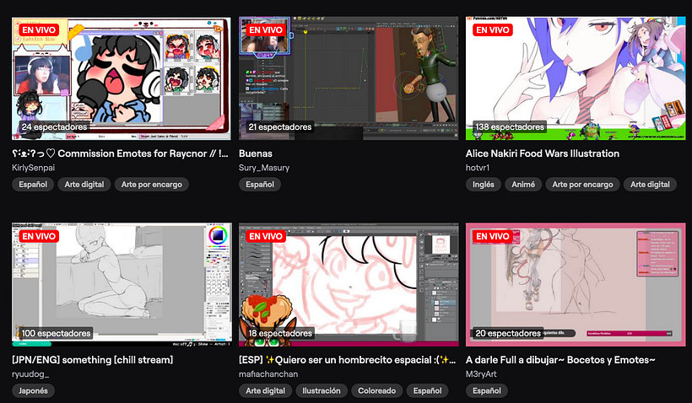Image resolution: width=692 pixels, height=403 pixels.
Task: Click EN VIVO badge on ryuudog_'s stream
Action: [39, 236]
